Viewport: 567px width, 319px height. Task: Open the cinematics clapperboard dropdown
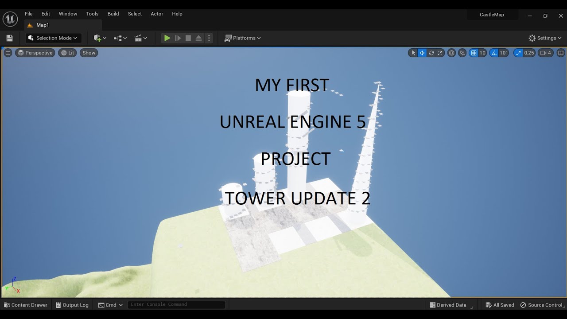point(140,38)
